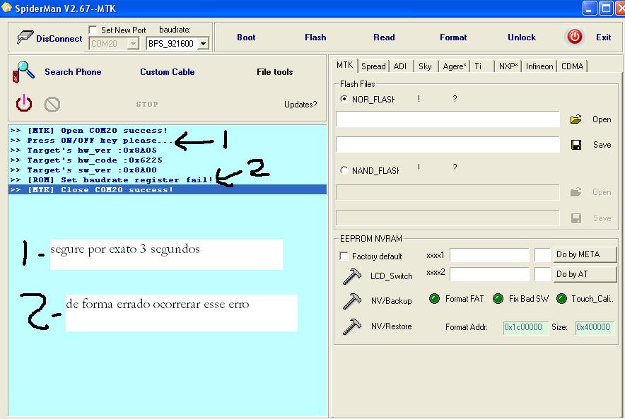Click the Updates? link
This screenshot has width=625, height=419.
tap(300, 105)
